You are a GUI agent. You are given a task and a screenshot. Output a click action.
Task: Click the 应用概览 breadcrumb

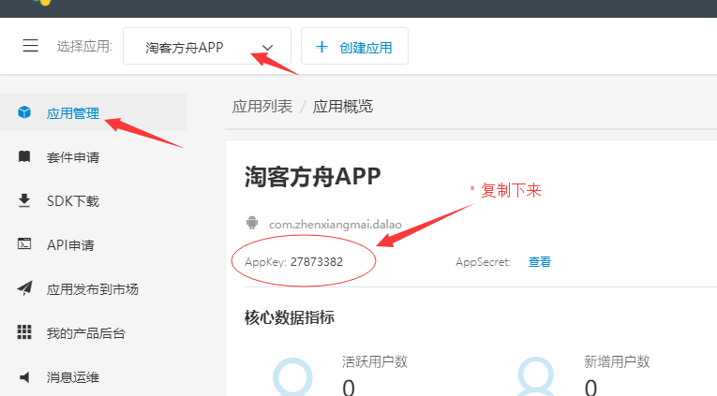[343, 107]
